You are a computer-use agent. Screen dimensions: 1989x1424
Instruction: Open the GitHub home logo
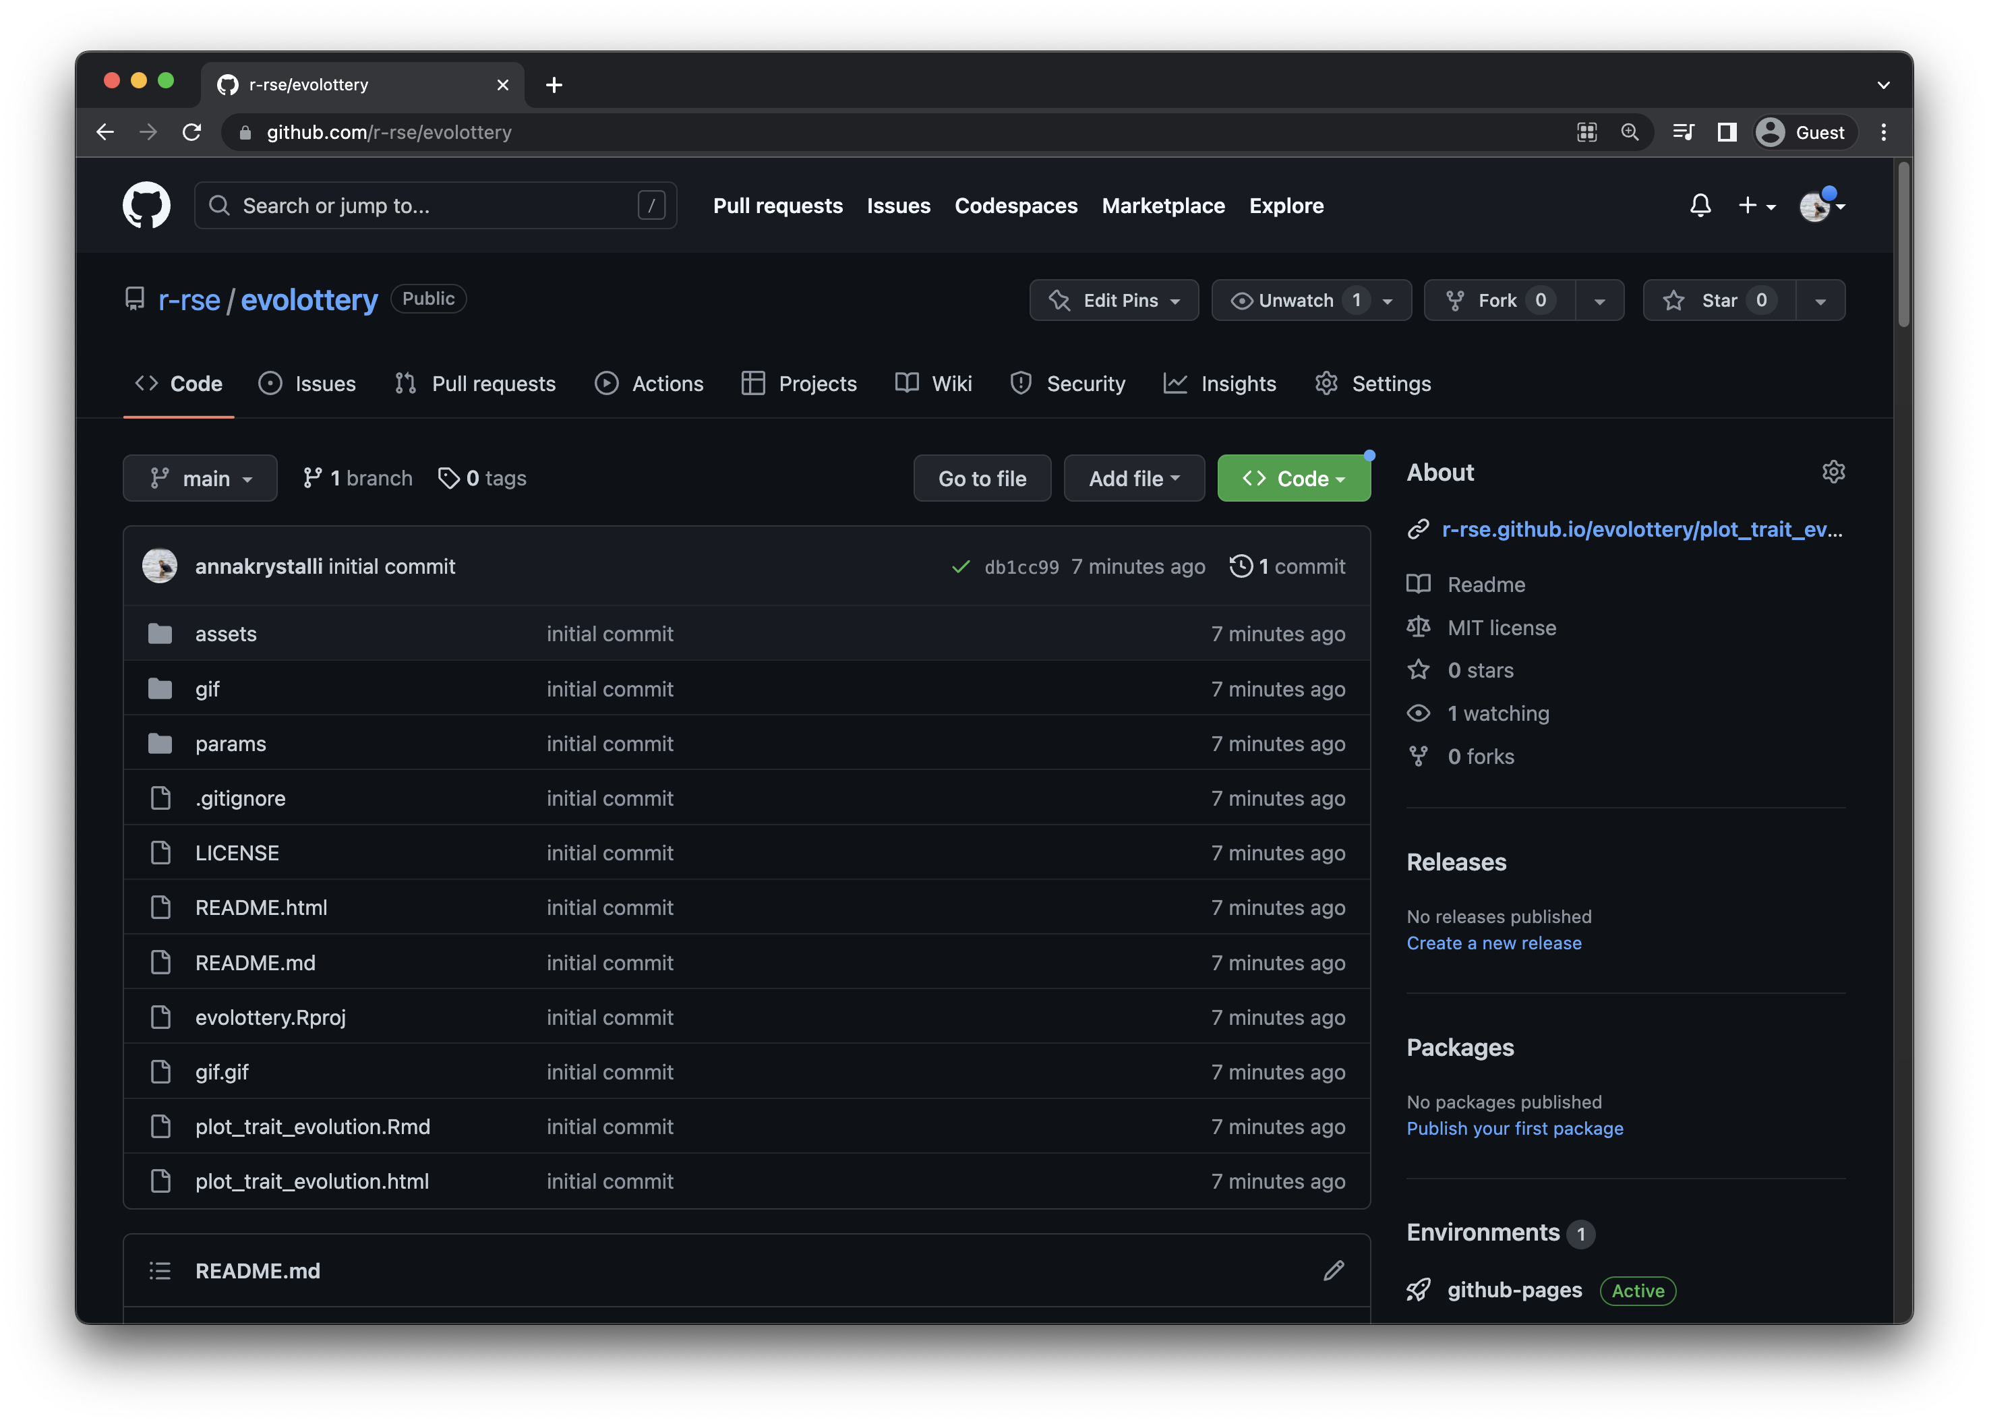146,205
